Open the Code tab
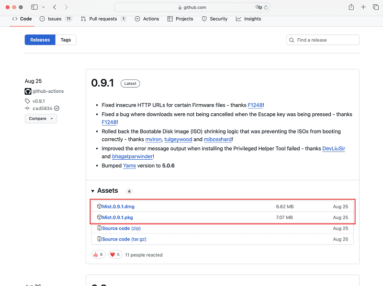This screenshot has width=383, height=286. 22,19
